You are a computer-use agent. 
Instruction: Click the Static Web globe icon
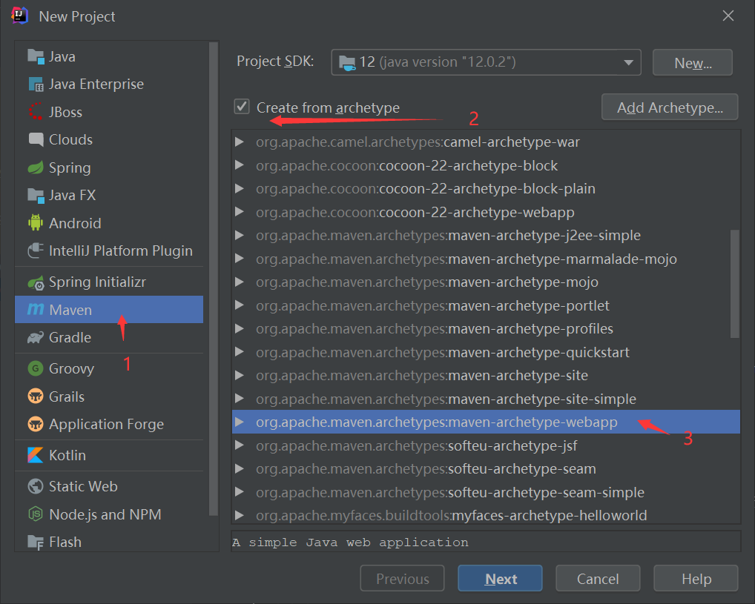[x=36, y=487]
